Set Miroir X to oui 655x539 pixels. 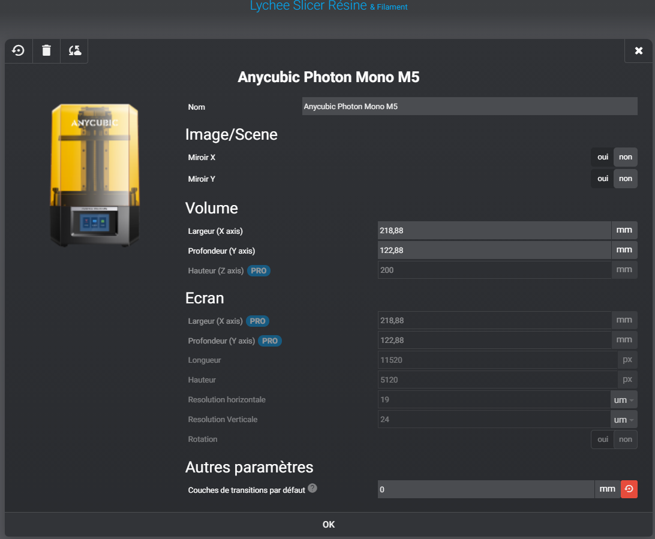[602, 157]
